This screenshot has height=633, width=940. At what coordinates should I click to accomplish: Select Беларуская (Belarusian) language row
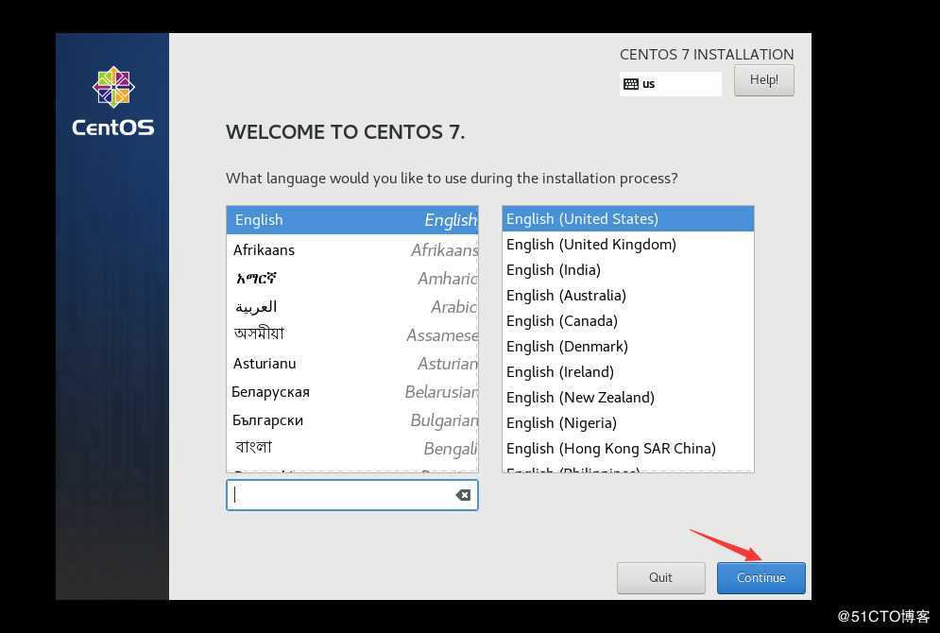[351, 392]
